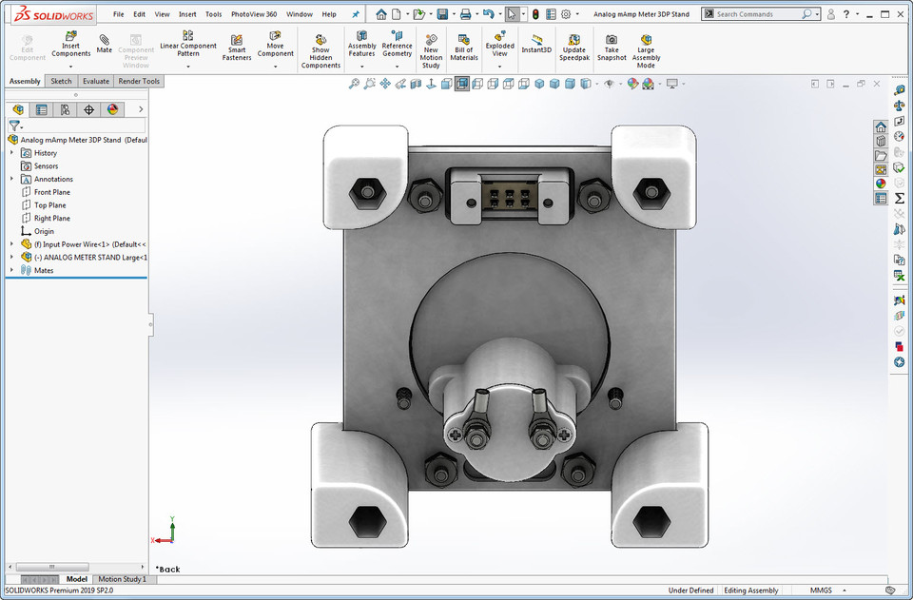Activate the Section View tool

[x=417, y=84]
